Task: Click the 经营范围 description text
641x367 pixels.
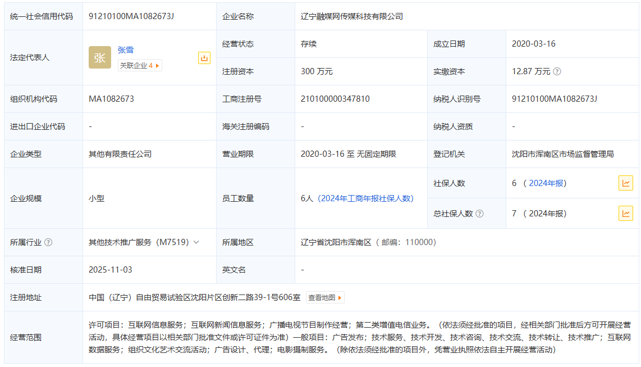Action: (359, 337)
